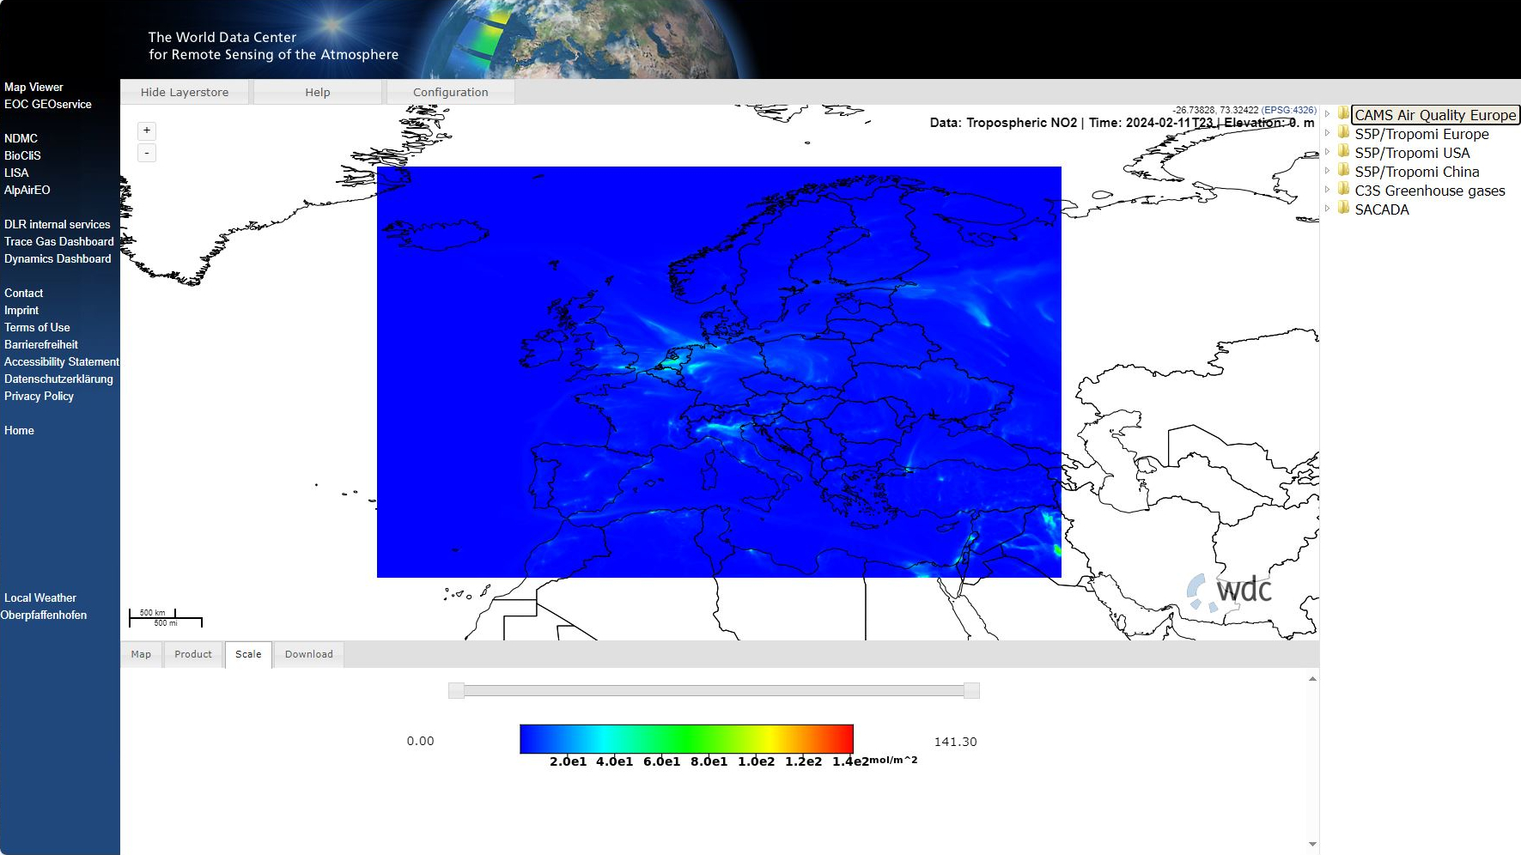This screenshot has width=1521, height=855.
Task: Click the S5P/Tropomi China folder icon
Action: point(1343,171)
